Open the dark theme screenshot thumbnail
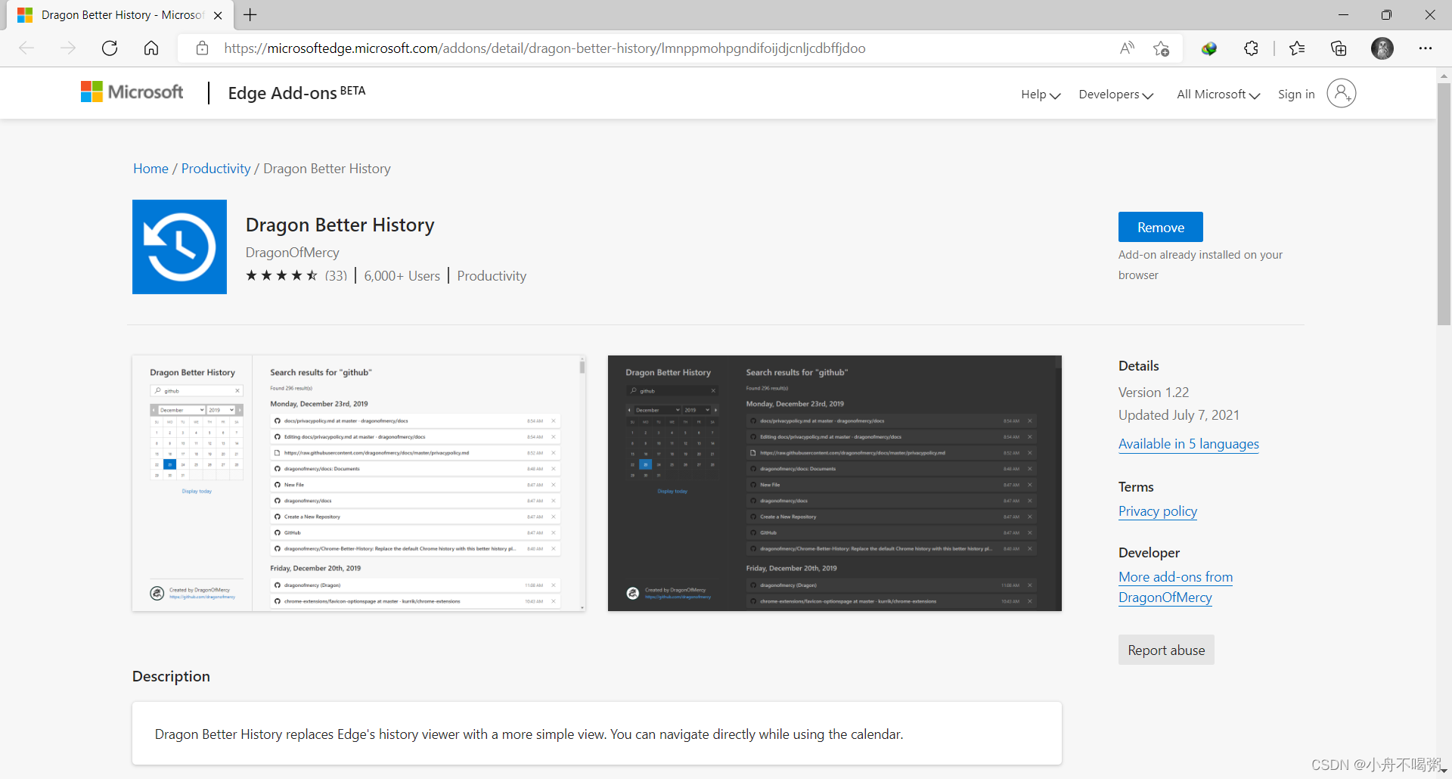 (835, 483)
